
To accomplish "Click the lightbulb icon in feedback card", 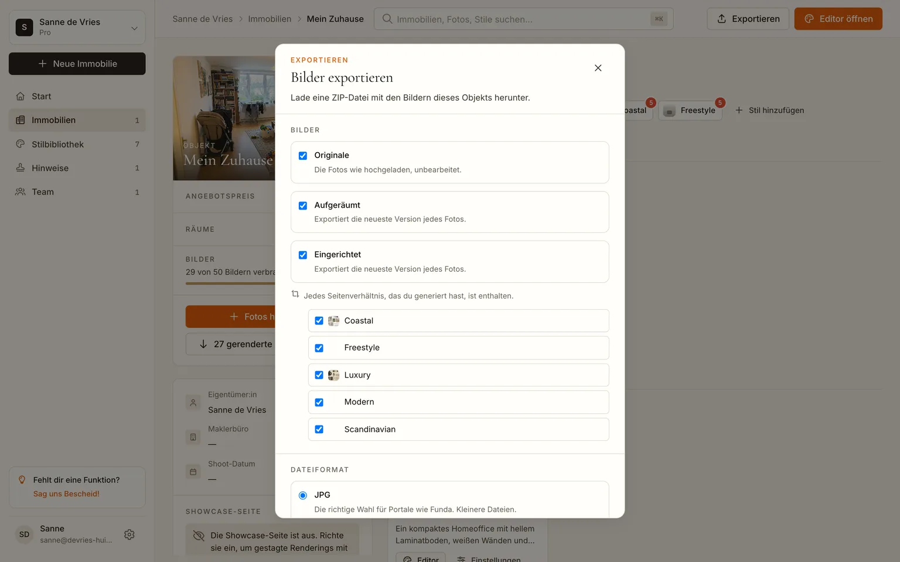I will (22, 480).
